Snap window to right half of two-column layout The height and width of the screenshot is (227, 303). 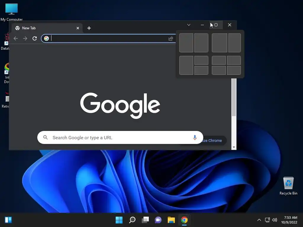(201, 43)
